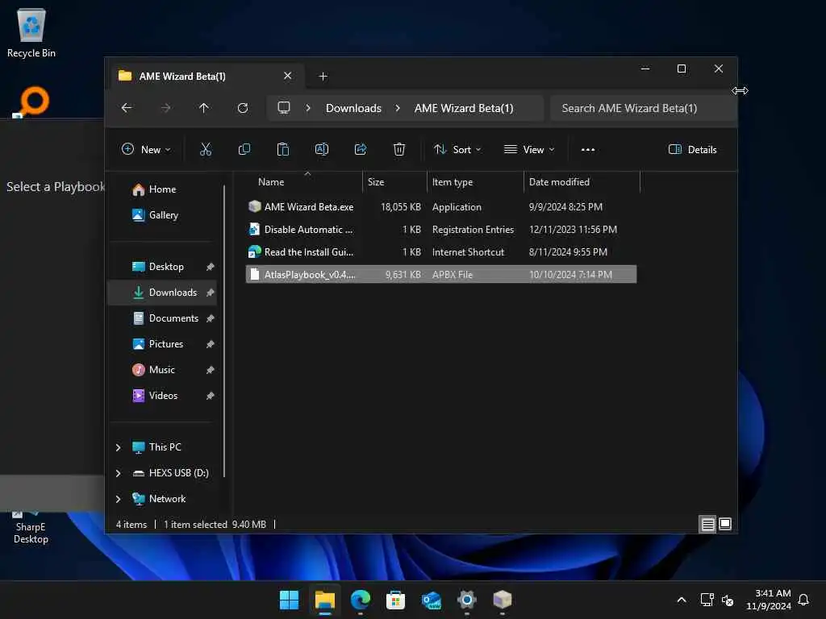The image size is (826, 619).
Task: Open Videos in navigation pane
Action: tap(163, 395)
